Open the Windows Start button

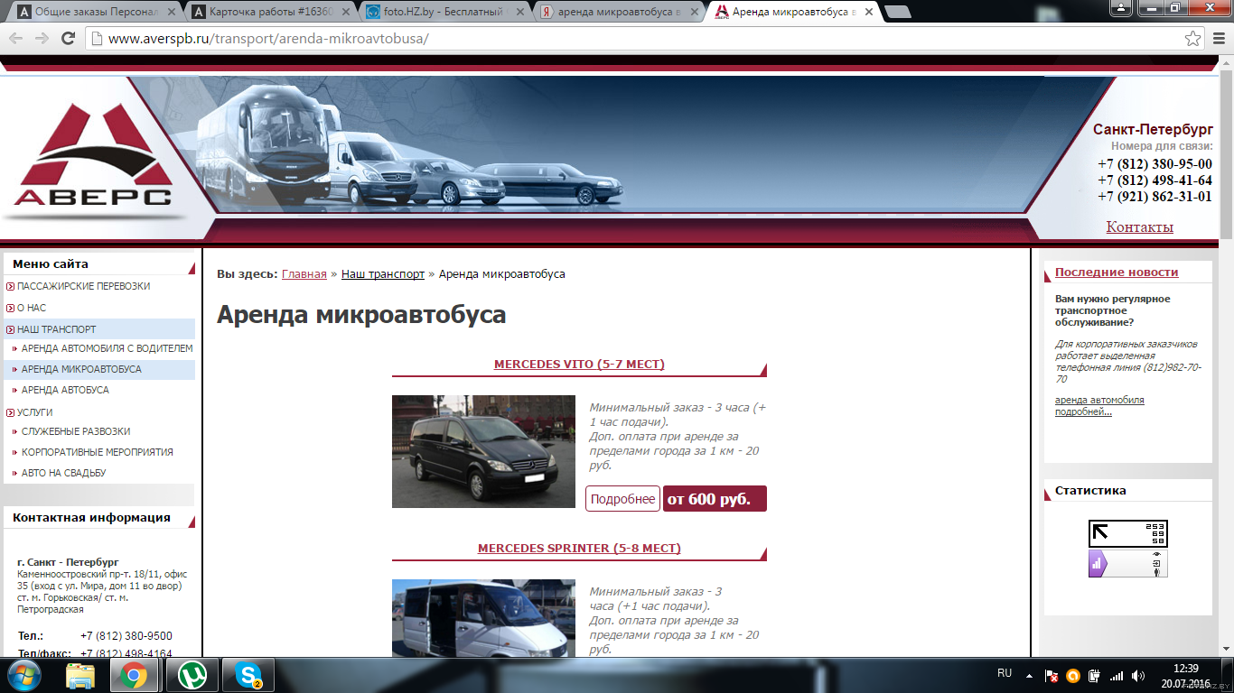click(23, 675)
